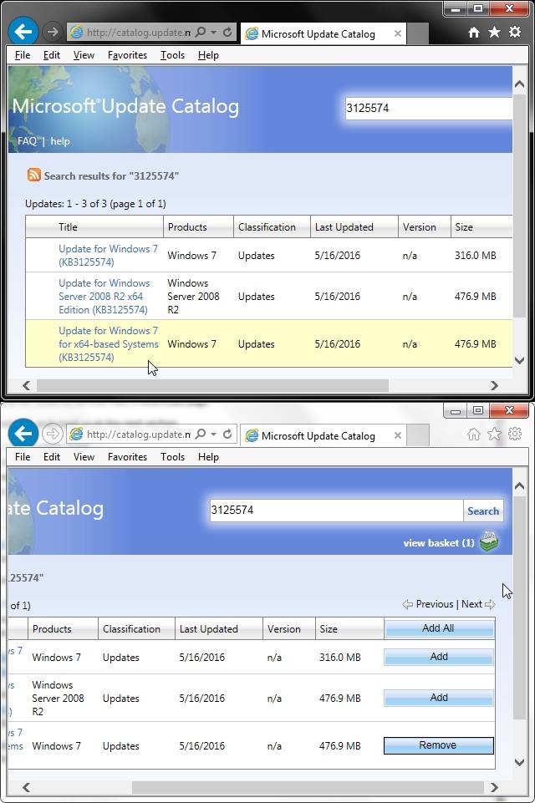Screen dimensions: 535x803
Task: Click the Search button
Action: 482,511
